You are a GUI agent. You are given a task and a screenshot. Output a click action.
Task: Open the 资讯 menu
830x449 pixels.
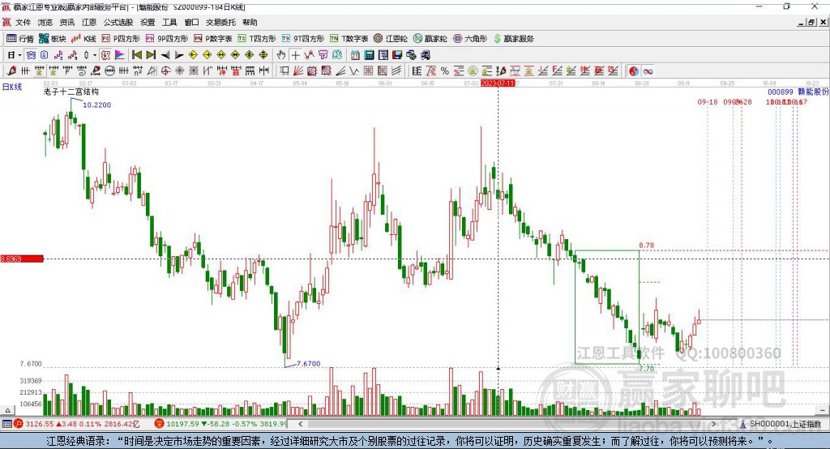pyautogui.click(x=66, y=22)
